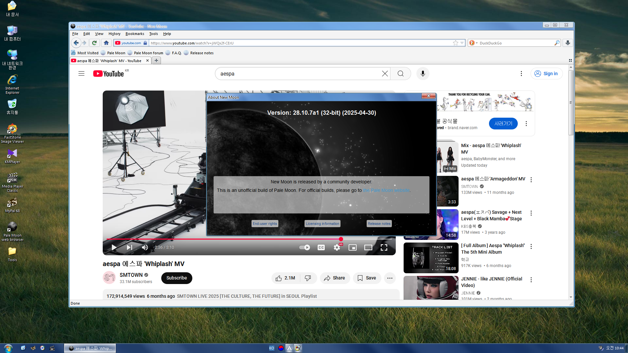Image resolution: width=628 pixels, height=353 pixels.
Task: Click the Licensing information button
Action: 322,224
